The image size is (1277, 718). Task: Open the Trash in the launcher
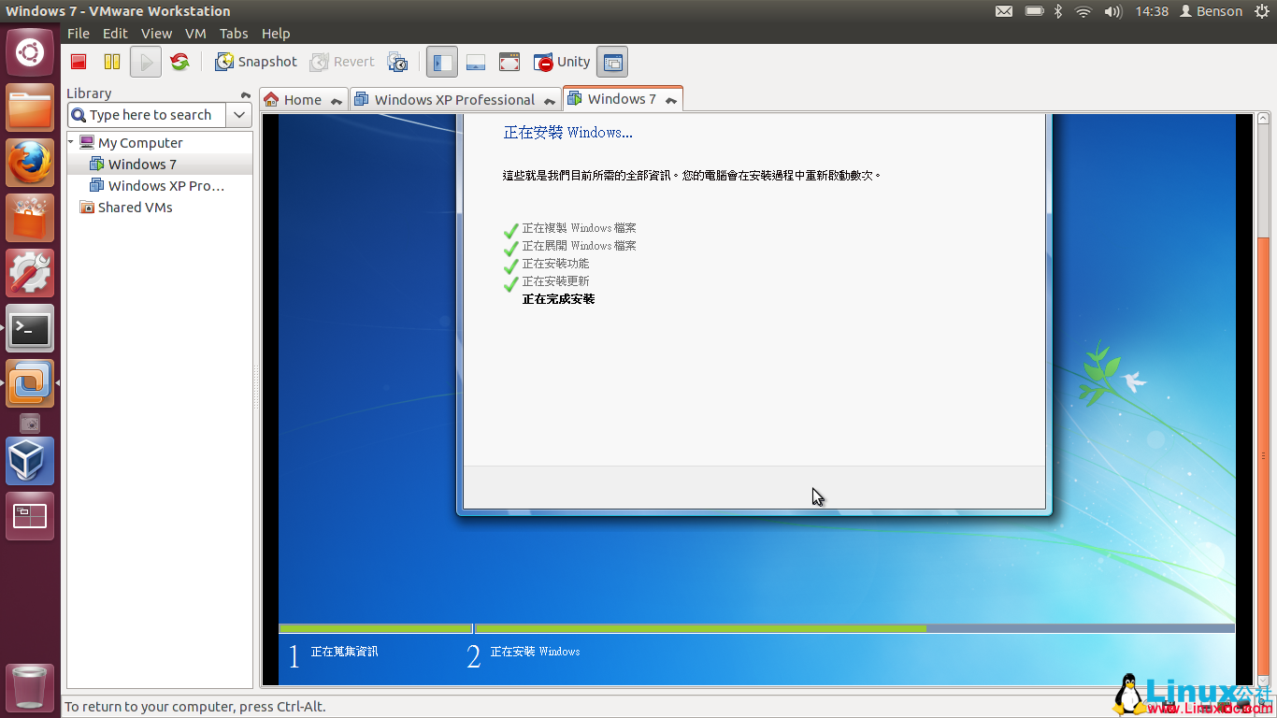coord(31,688)
